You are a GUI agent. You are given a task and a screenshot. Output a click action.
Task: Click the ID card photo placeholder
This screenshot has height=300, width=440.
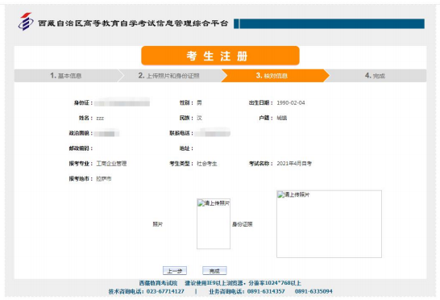[x=329, y=224]
